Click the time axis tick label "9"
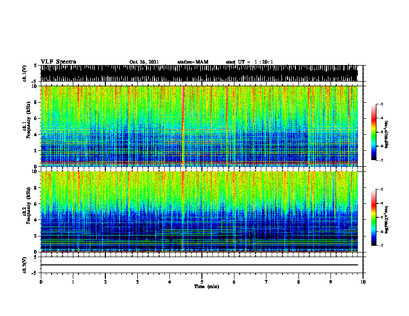This screenshot has height=316, width=409. (x=331, y=282)
